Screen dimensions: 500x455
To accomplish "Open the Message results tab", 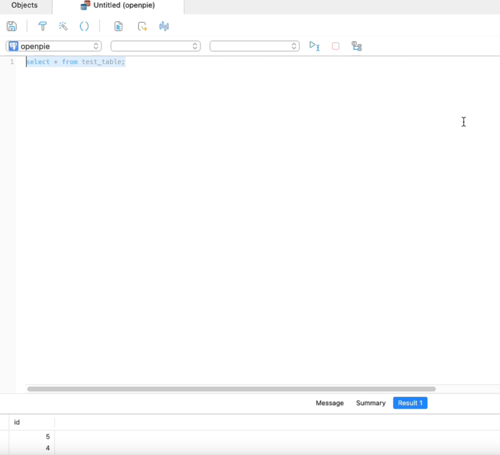I will tap(330, 403).
